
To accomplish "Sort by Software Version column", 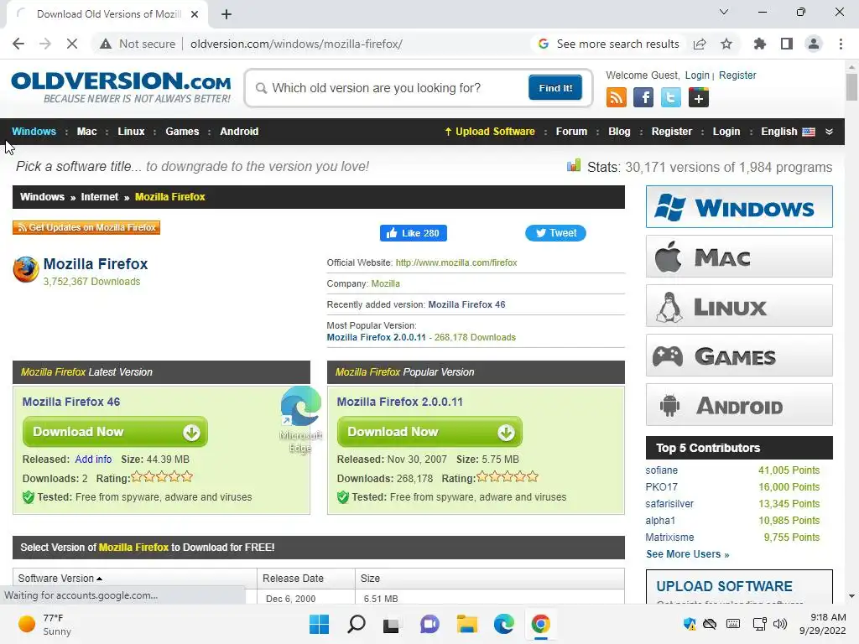I will 60,579.
